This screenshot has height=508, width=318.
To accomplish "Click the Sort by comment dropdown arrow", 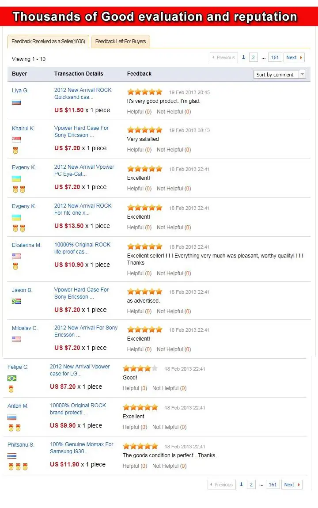I will coord(302,75).
